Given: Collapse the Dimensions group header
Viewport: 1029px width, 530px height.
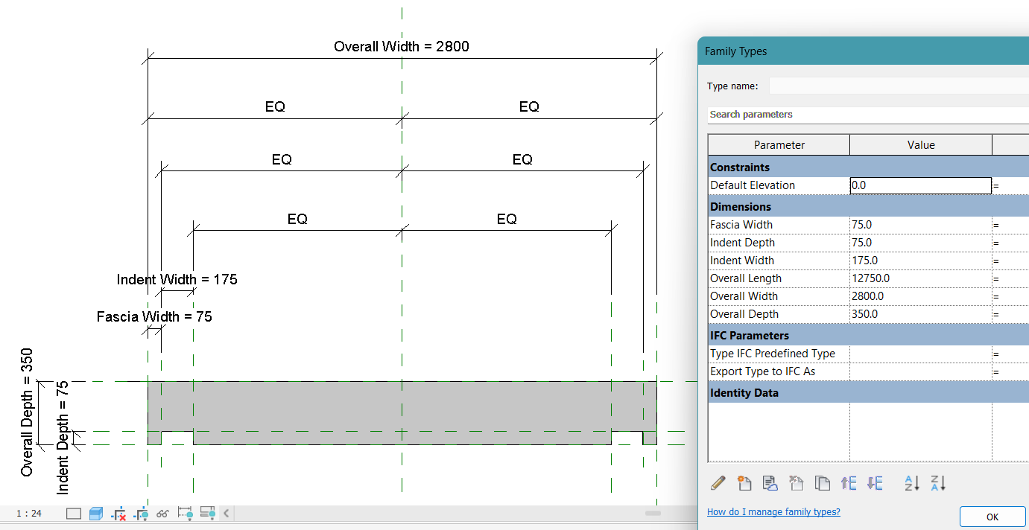Looking at the screenshot, I should [868, 207].
